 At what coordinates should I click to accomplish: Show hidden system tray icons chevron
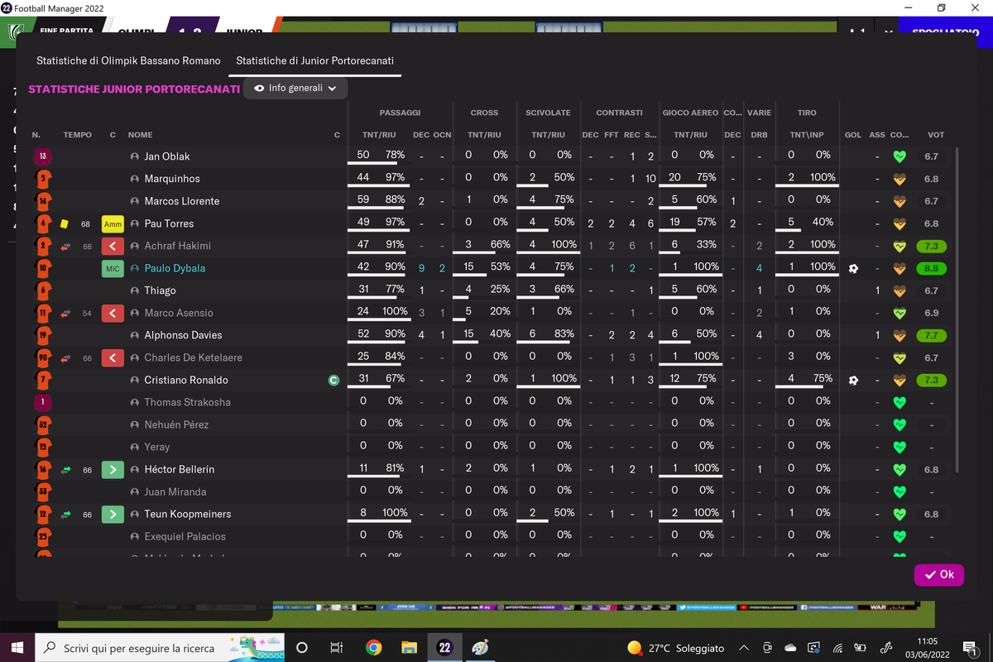pyautogui.click(x=744, y=648)
